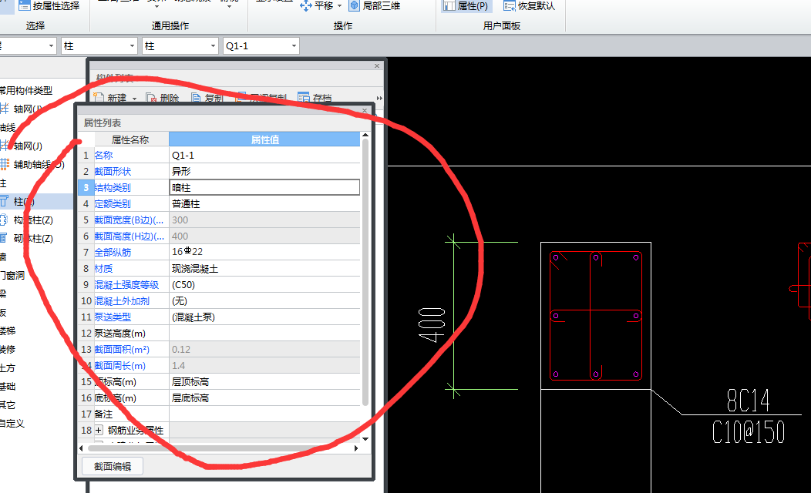Click the 8C14 rebar annotation in drawing

pyautogui.click(x=748, y=400)
